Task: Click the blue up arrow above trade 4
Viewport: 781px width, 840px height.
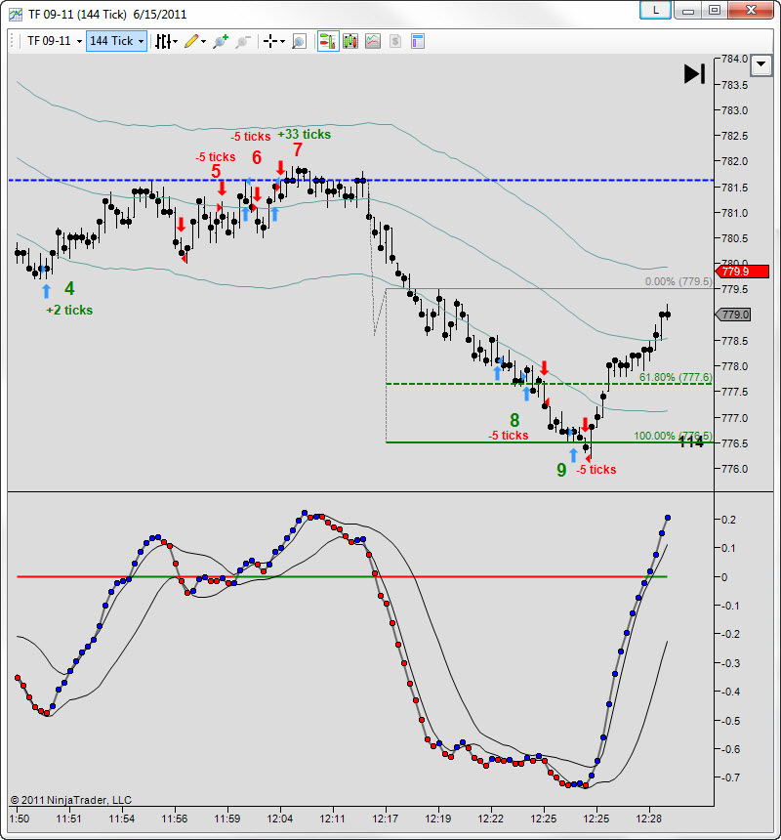Action: pyautogui.click(x=47, y=291)
